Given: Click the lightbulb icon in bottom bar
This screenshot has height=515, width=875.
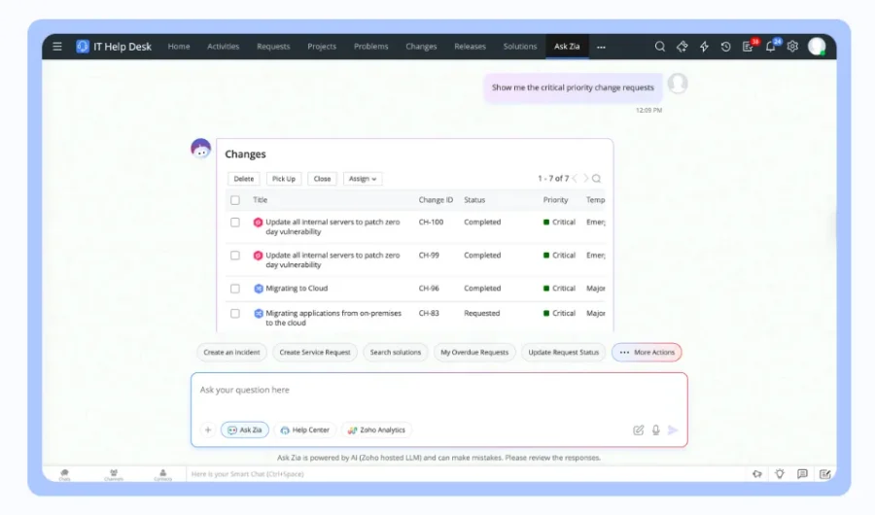Looking at the screenshot, I should [780, 474].
